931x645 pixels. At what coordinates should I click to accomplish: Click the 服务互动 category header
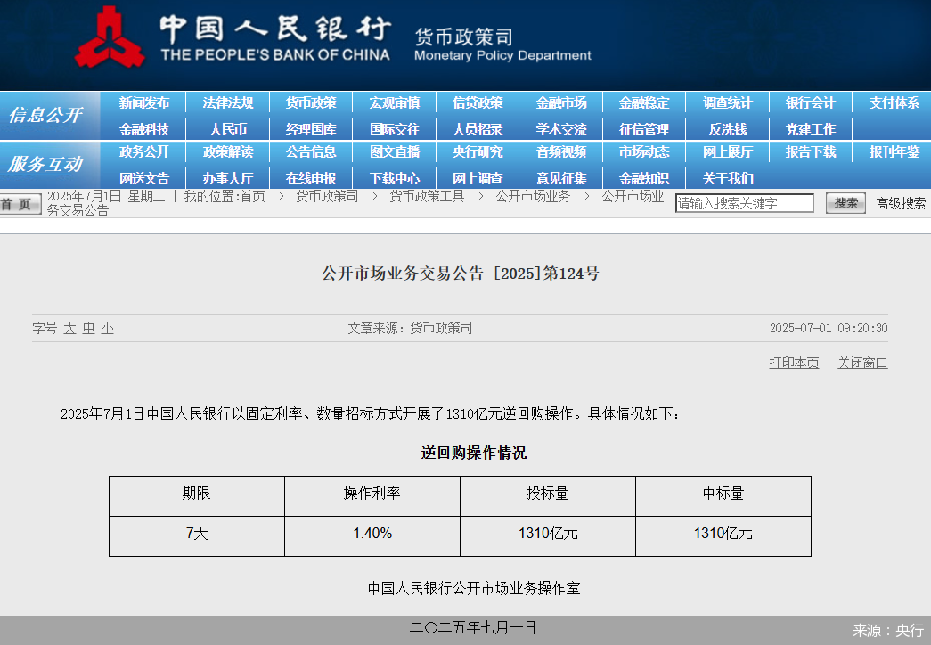click(x=45, y=164)
